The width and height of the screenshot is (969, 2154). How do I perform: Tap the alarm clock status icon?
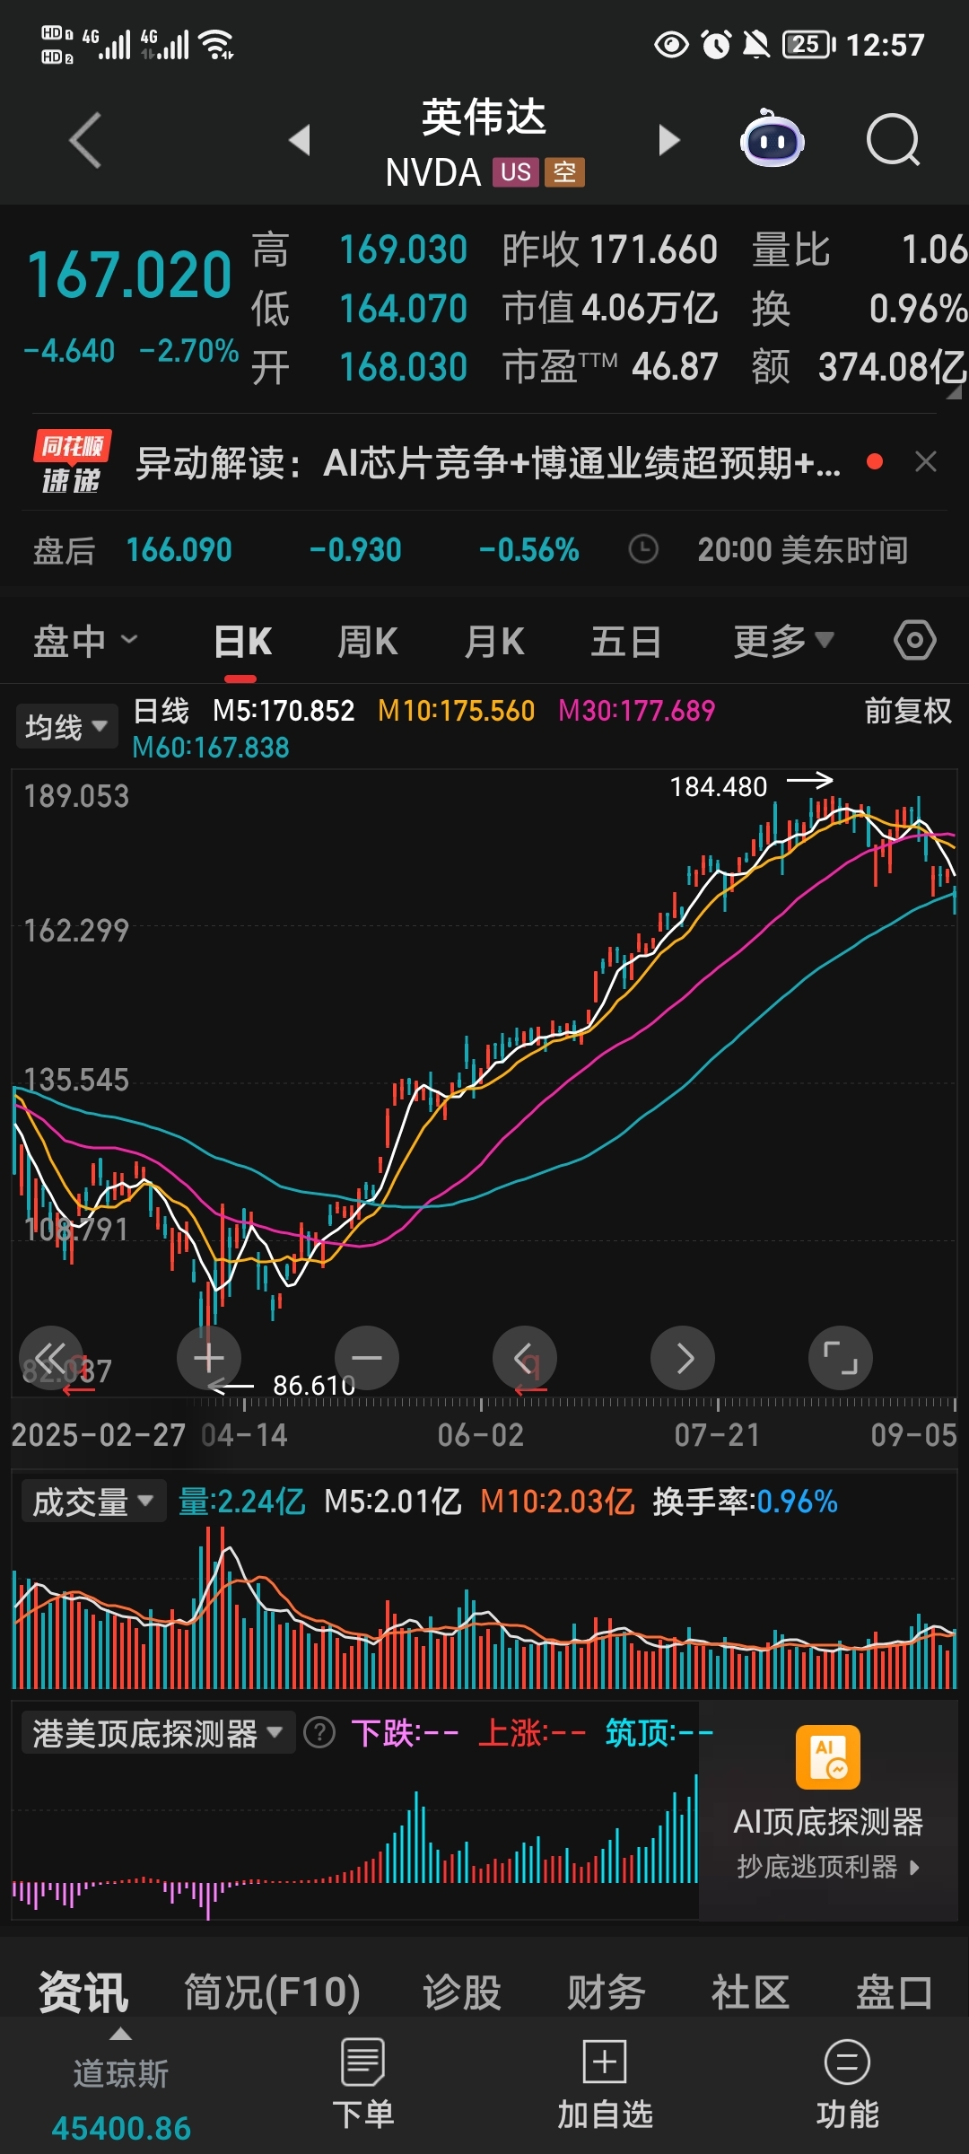(716, 44)
